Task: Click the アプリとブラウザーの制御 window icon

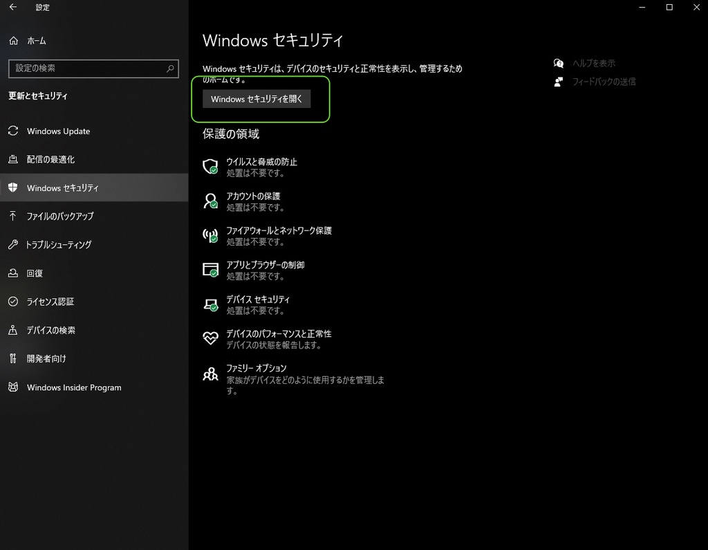Action: [x=210, y=270]
